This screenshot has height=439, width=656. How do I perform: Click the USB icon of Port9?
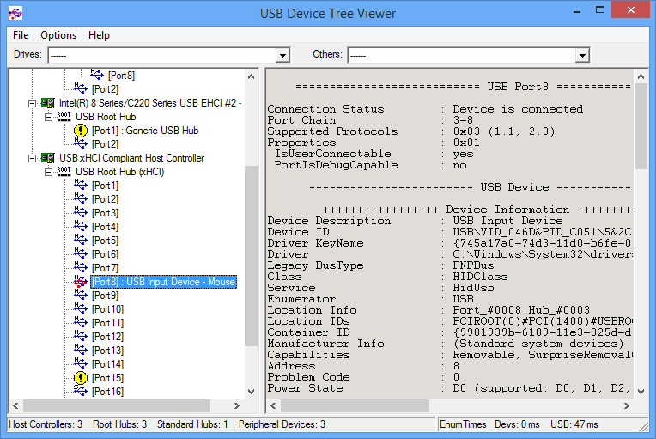(81, 295)
